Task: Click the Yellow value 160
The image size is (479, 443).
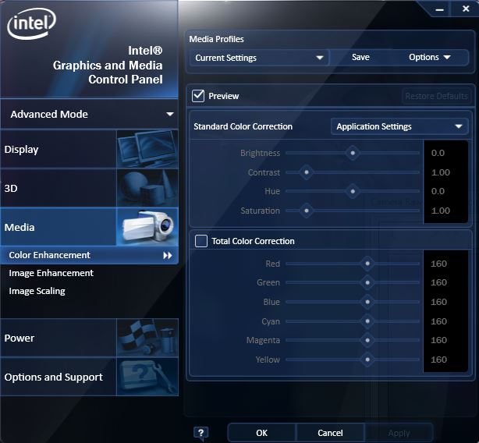Action: tap(438, 360)
